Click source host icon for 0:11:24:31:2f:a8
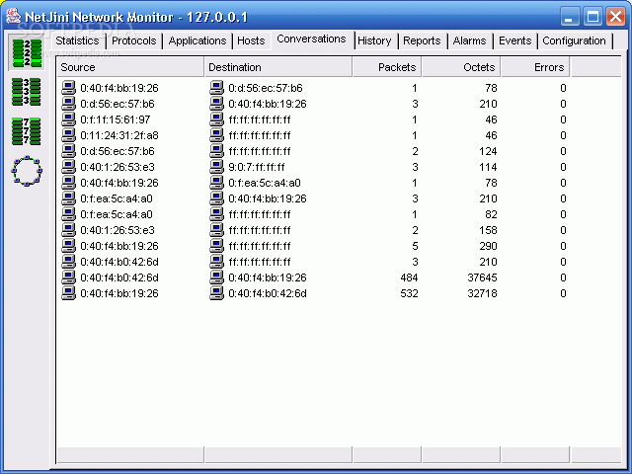The width and height of the screenshot is (632, 474). click(68, 135)
